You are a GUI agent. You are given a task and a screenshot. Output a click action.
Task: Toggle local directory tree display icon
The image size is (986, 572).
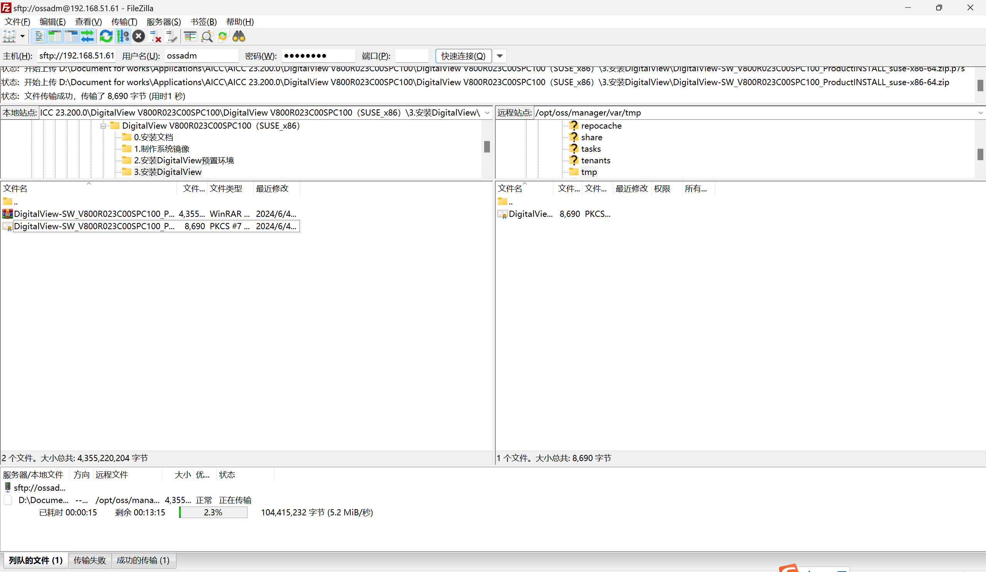pos(55,36)
